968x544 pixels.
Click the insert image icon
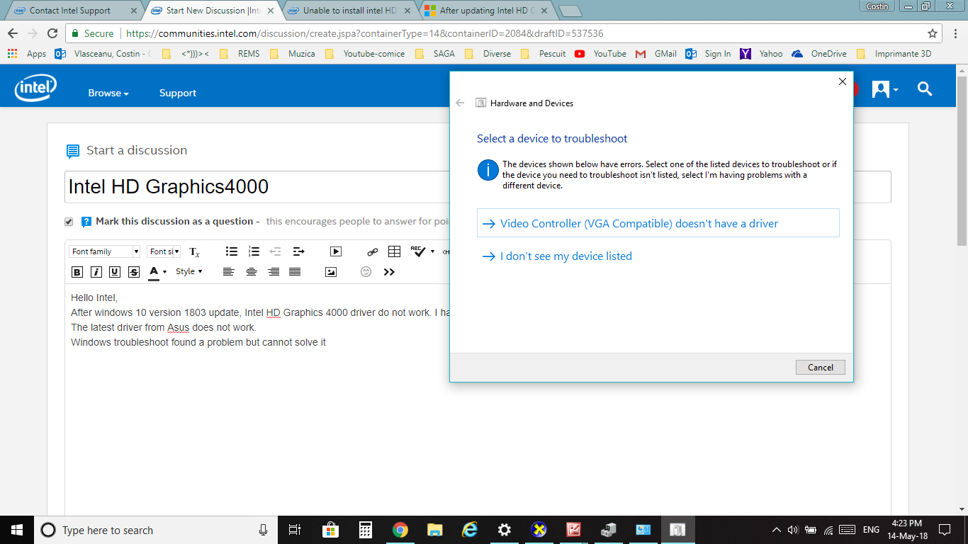coord(331,272)
